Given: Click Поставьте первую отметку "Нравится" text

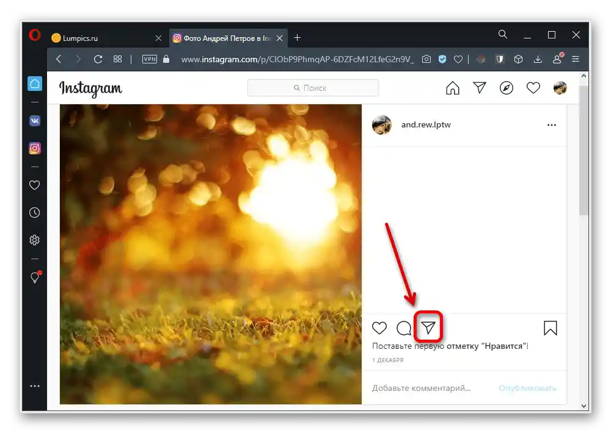Looking at the screenshot, I should (450, 346).
